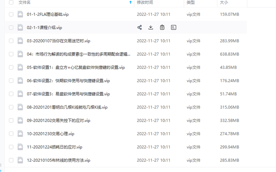Click the size value 332.58MB
This screenshot has width=276, height=172.
(x=229, y=120)
